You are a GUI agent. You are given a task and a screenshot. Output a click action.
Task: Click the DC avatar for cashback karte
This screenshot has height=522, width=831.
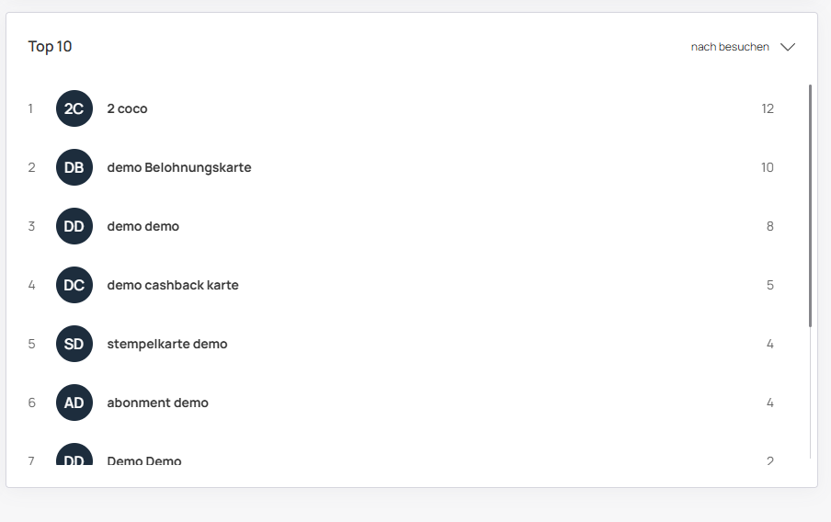(x=74, y=285)
